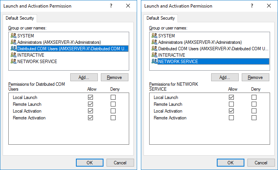Check Deny Local Launch for Distributed COM Users
This screenshot has height=170, width=278.
point(113,97)
